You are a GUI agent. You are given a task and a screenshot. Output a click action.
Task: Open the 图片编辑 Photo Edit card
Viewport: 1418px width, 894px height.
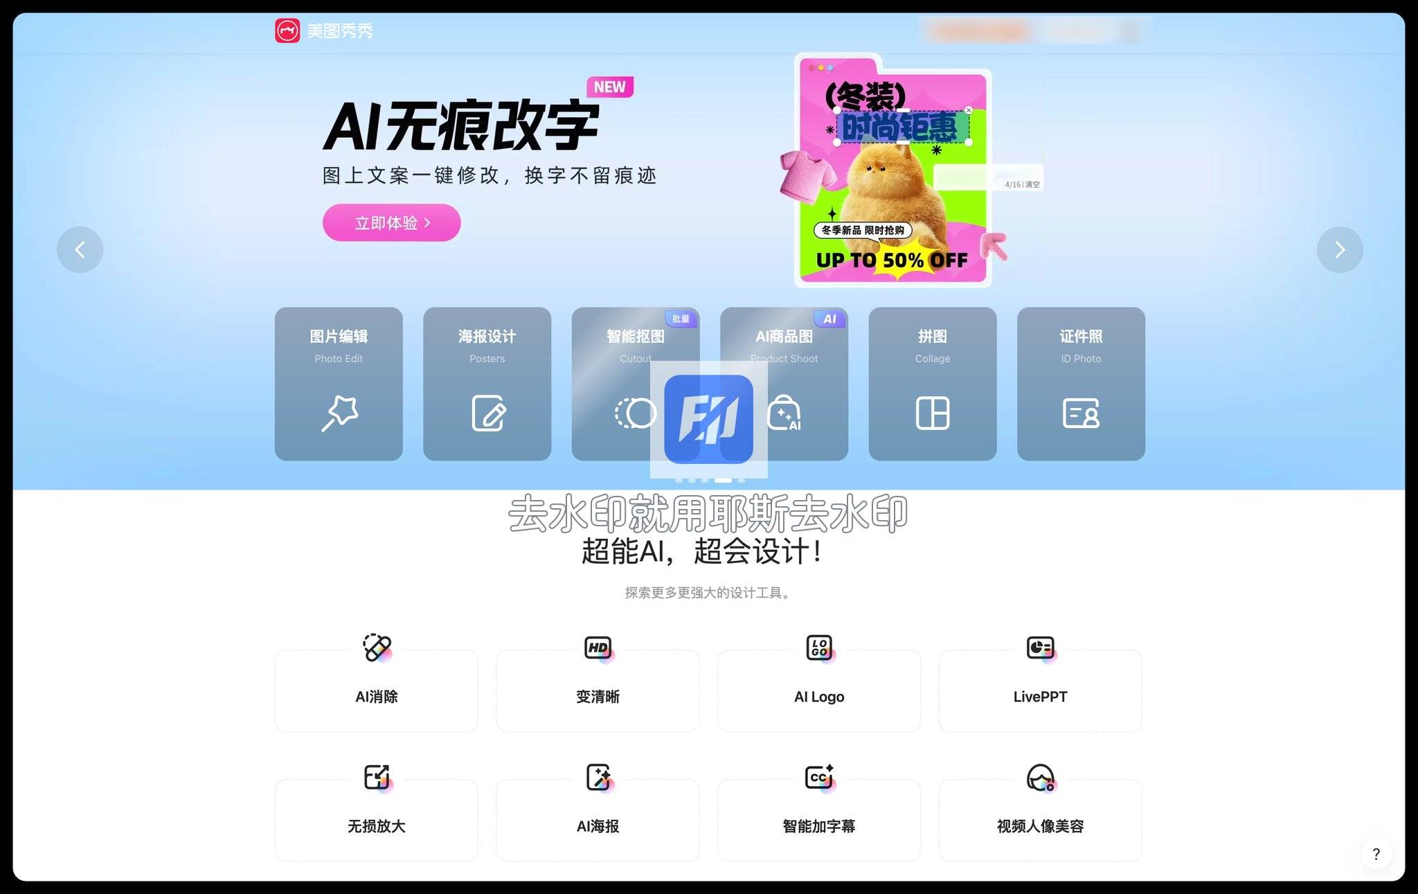339,384
